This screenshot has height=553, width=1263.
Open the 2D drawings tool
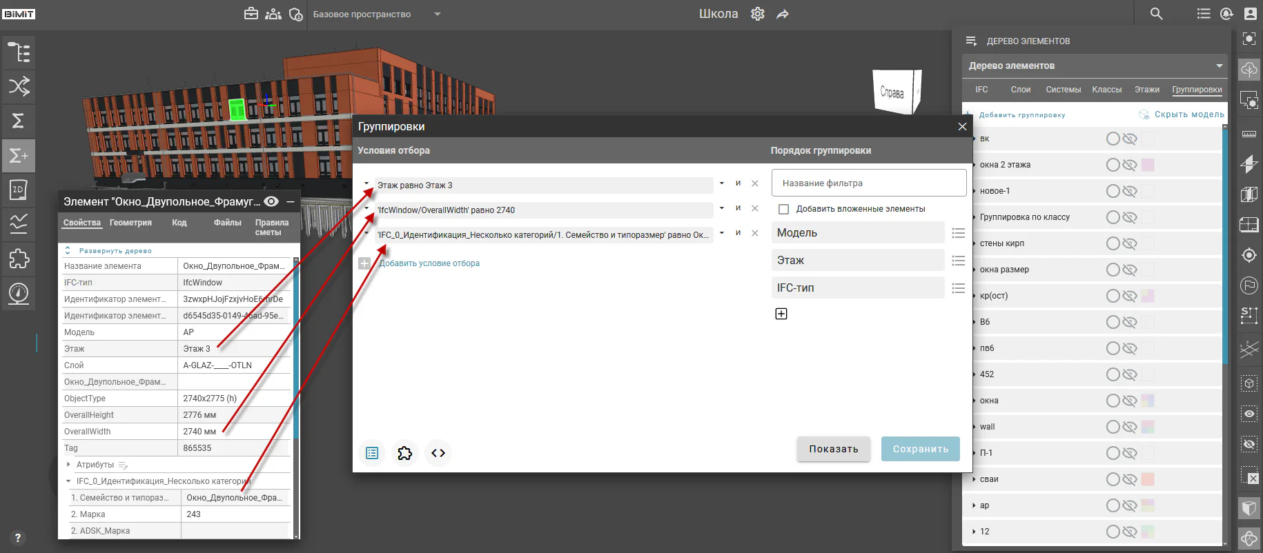point(19,190)
